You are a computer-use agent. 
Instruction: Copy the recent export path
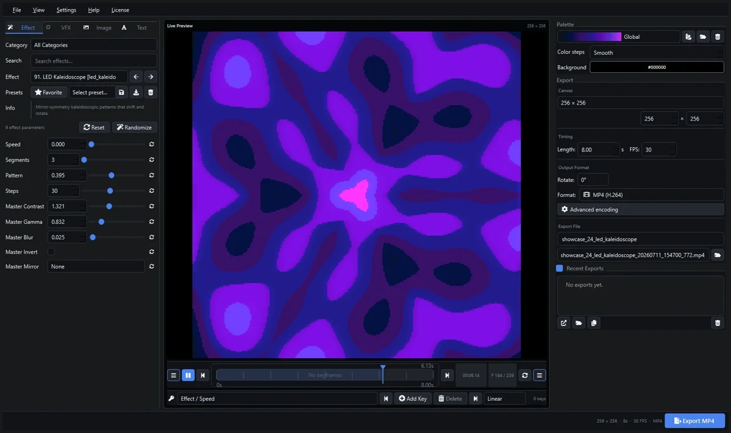(x=594, y=323)
